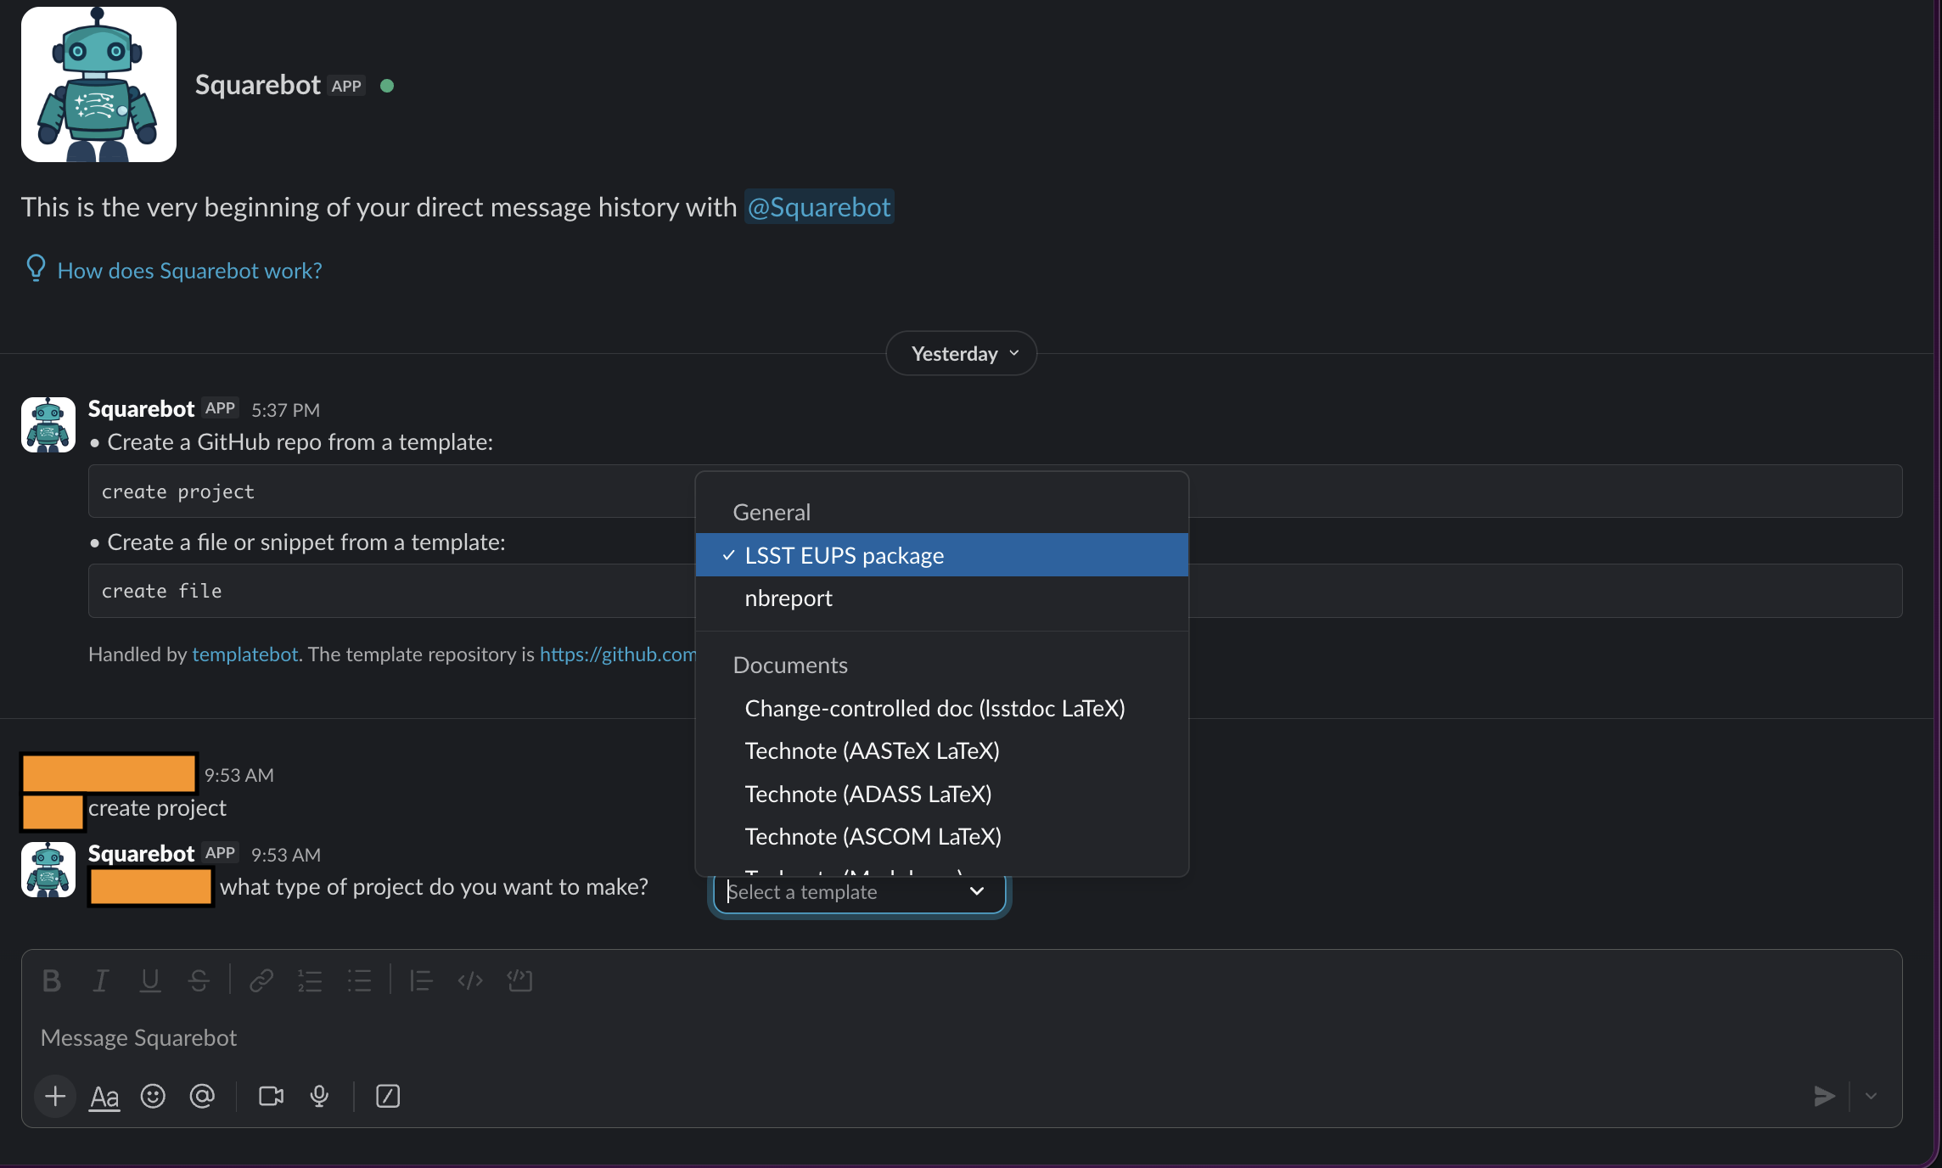Screen dimensions: 1942x1168
Task: Open How does Squarebot work? link
Action: (189, 270)
